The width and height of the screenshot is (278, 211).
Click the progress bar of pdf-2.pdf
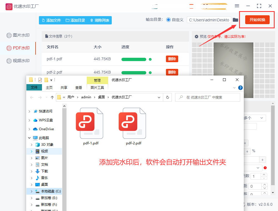point(134,72)
